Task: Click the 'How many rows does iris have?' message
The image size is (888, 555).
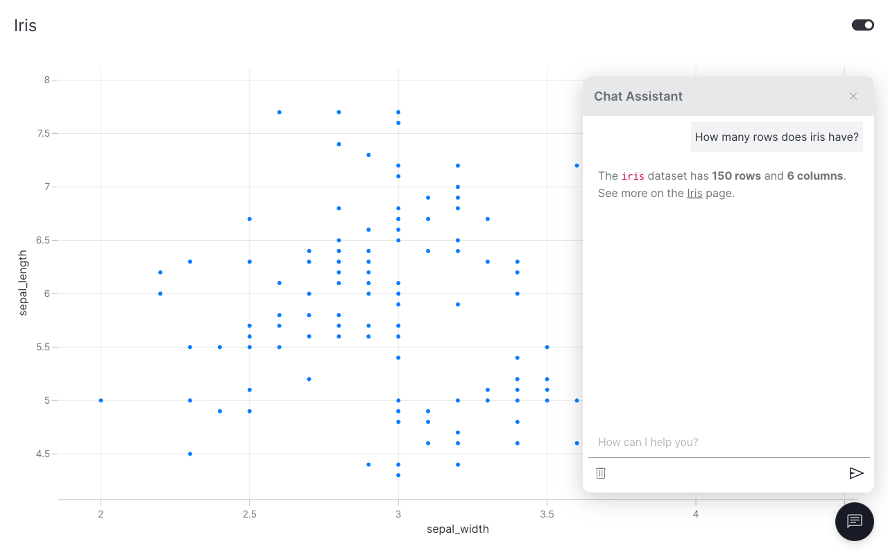Action: click(776, 137)
